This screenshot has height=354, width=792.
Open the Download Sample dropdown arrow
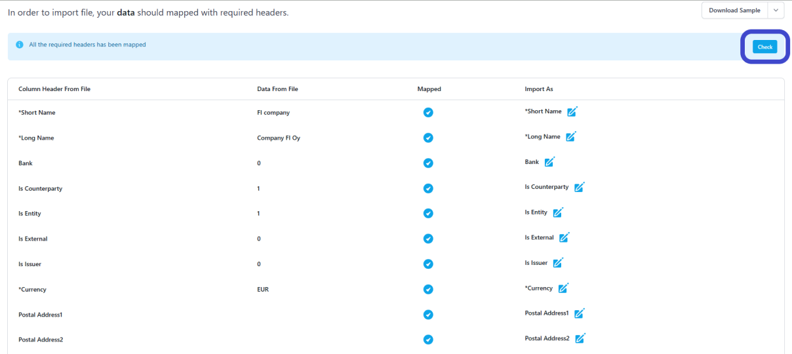coord(776,10)
